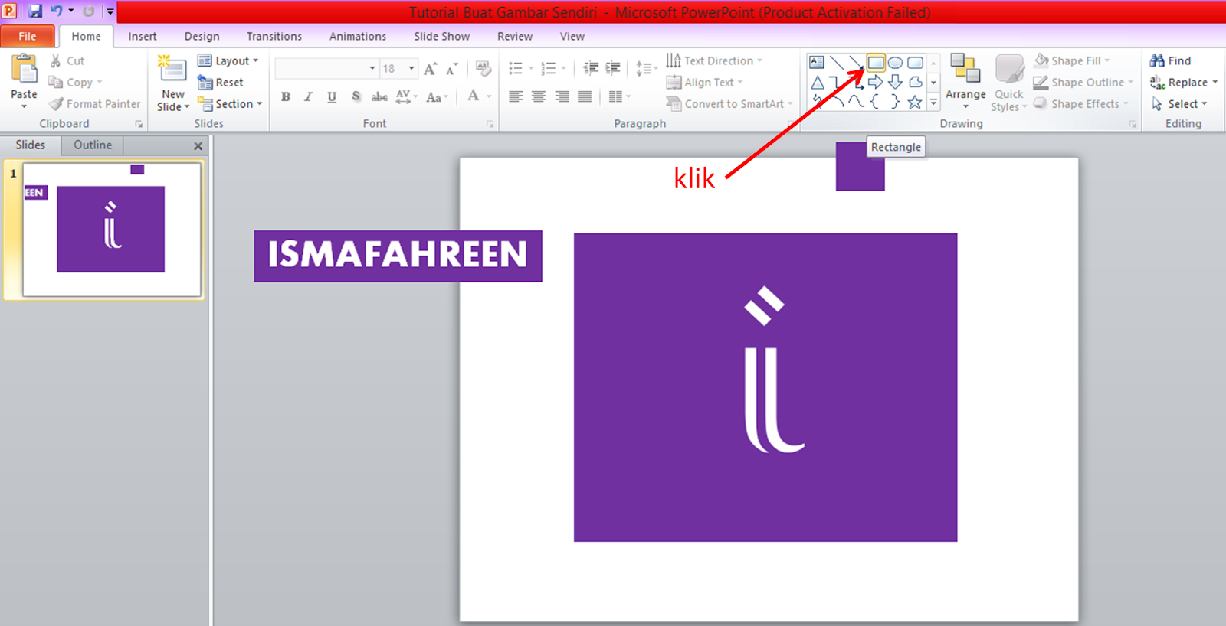Toggle Text Shadow formatting
This screenshot has height=626, width=1226.
pos(356,96)
